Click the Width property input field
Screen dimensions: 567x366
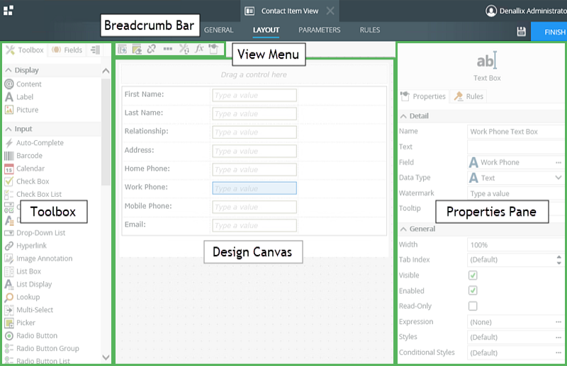pyautogui.click(x=516, y=245)
